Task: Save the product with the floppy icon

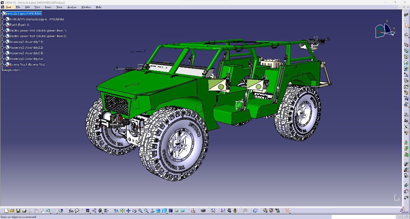Action: tap(18, 211)
